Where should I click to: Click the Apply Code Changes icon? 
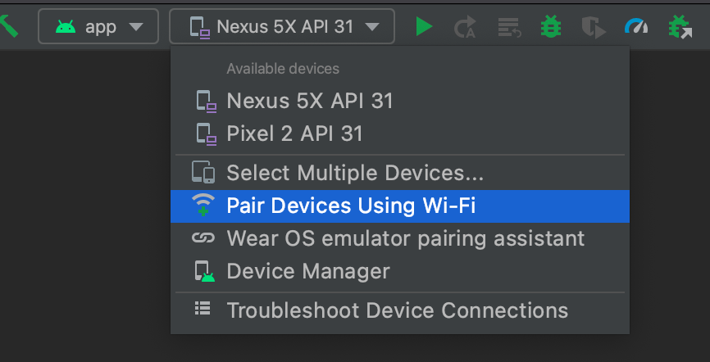[509, 27]
